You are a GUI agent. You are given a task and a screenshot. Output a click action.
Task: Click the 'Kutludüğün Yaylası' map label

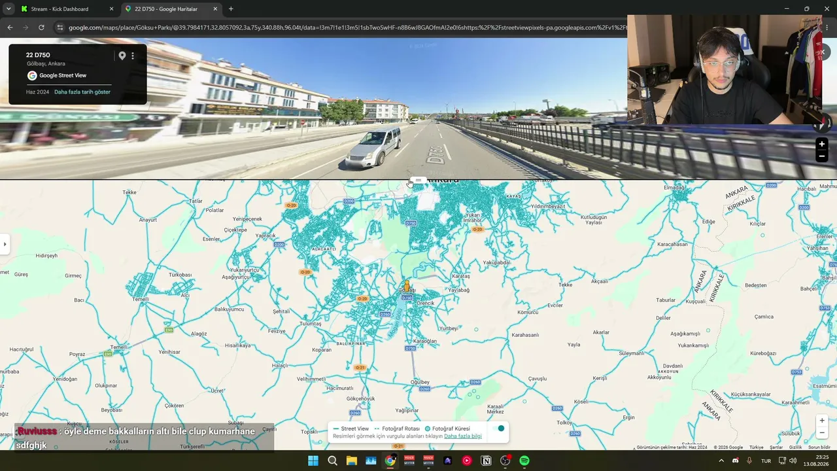(594, 219)
